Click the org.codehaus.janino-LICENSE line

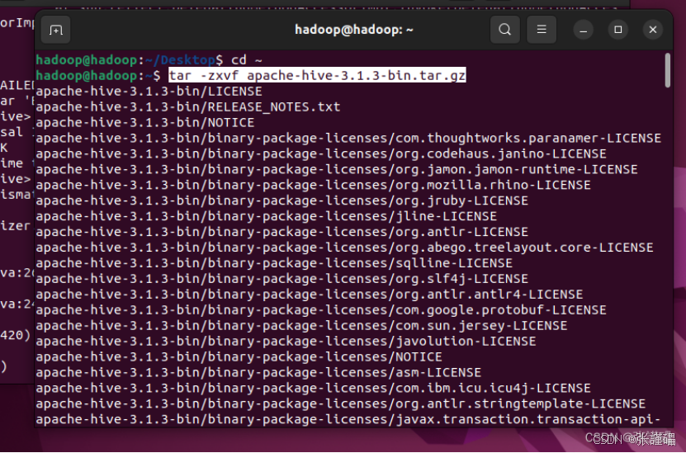[x=321, y=154]
